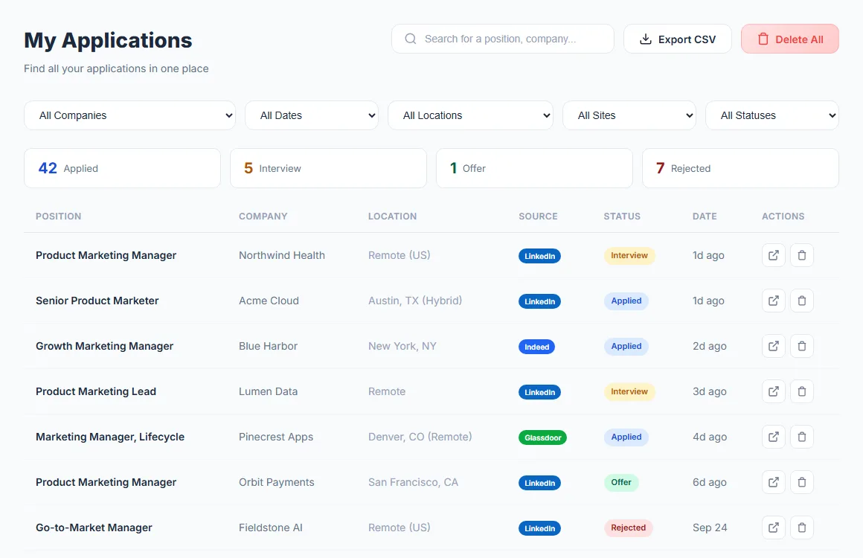This screenshot has height=558, width=863.
Task: Select Product Marketing Lead position
Action: (x=96, y=391)
